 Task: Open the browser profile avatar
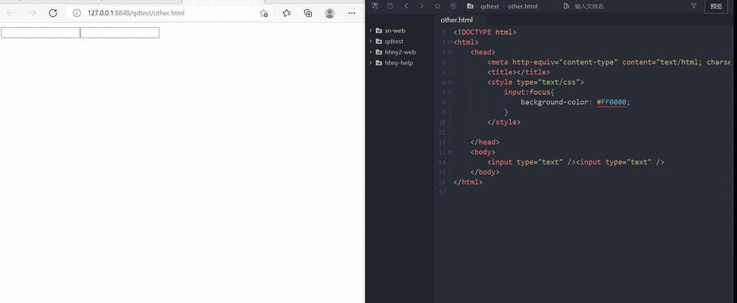(x=329, y=13)
